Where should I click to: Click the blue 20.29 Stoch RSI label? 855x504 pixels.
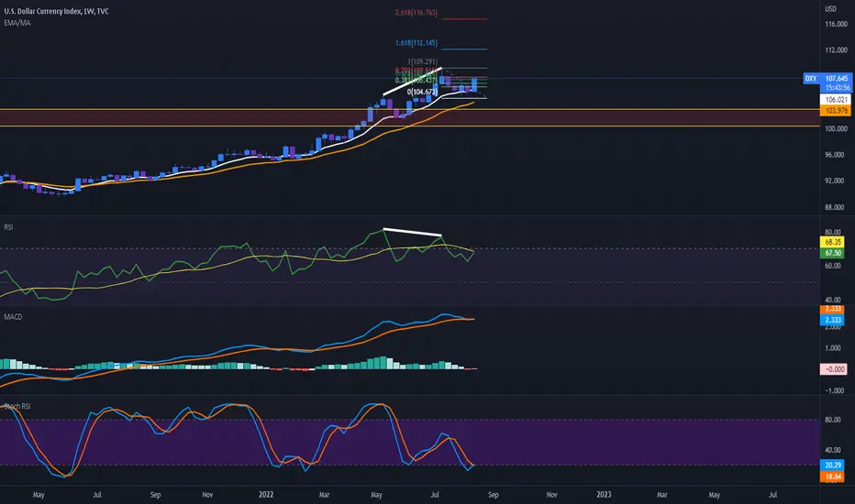tap(832, 466)
